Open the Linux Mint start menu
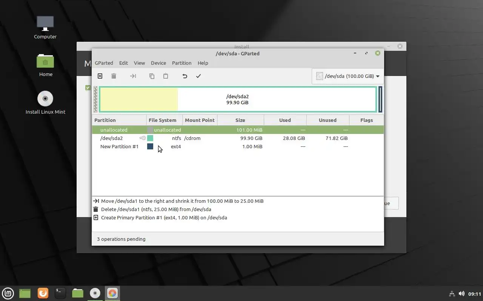The height and width of the screenshot is (301, 483). [8, 293]
